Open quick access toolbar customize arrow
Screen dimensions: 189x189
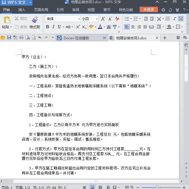(x=53, y=38)
